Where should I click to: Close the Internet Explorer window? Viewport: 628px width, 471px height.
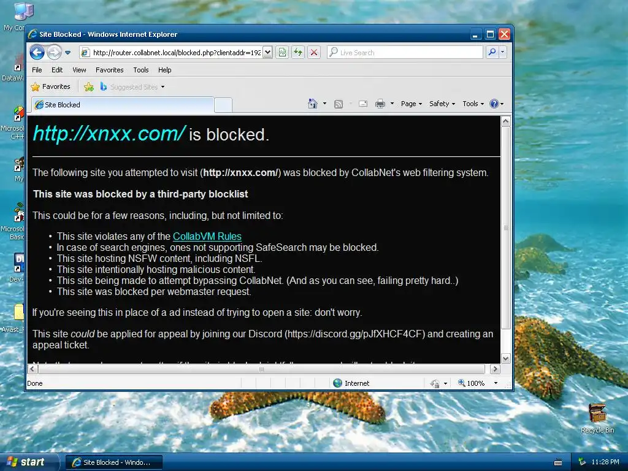pos(504,34)
